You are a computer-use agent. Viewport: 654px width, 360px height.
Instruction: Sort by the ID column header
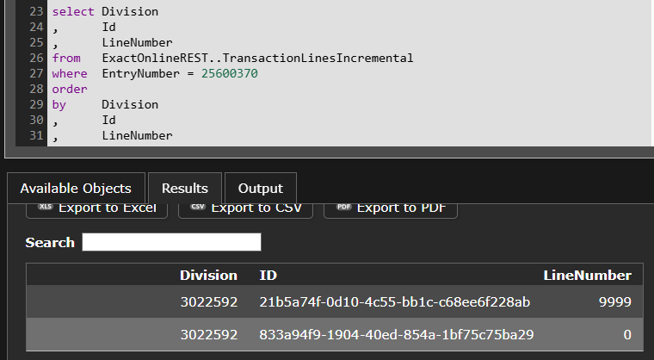(268, 276)
